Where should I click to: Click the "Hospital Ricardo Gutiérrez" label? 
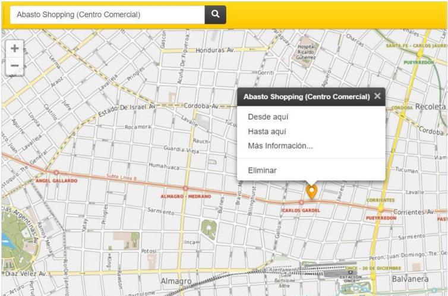(306, 52)
